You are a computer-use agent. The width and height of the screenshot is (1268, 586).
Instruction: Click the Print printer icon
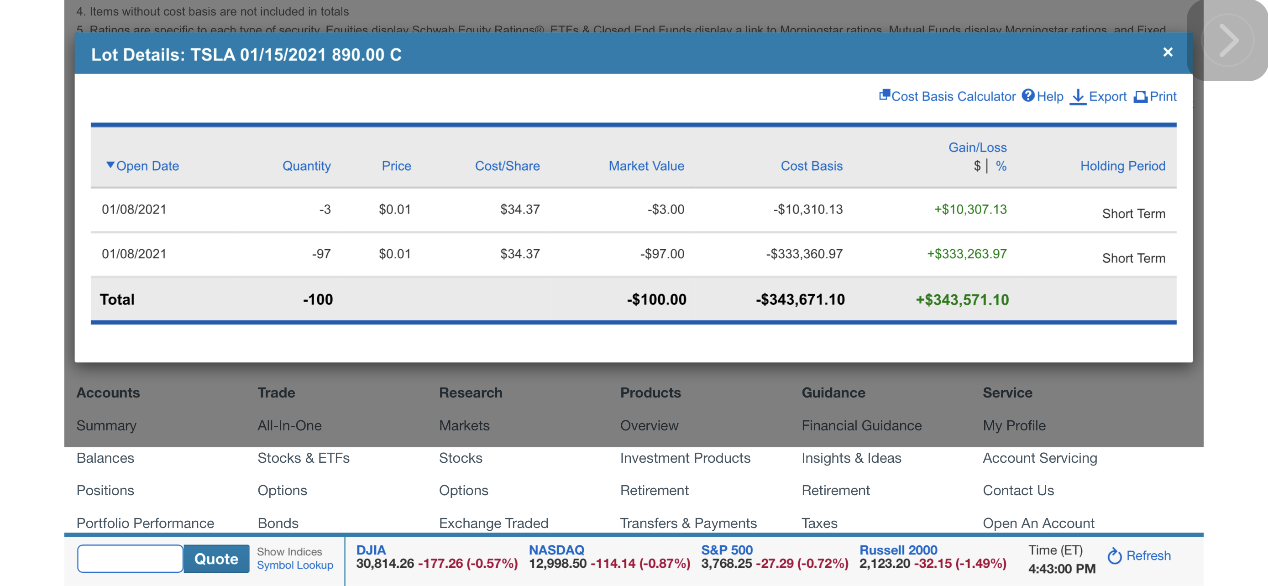point(1141,97)
